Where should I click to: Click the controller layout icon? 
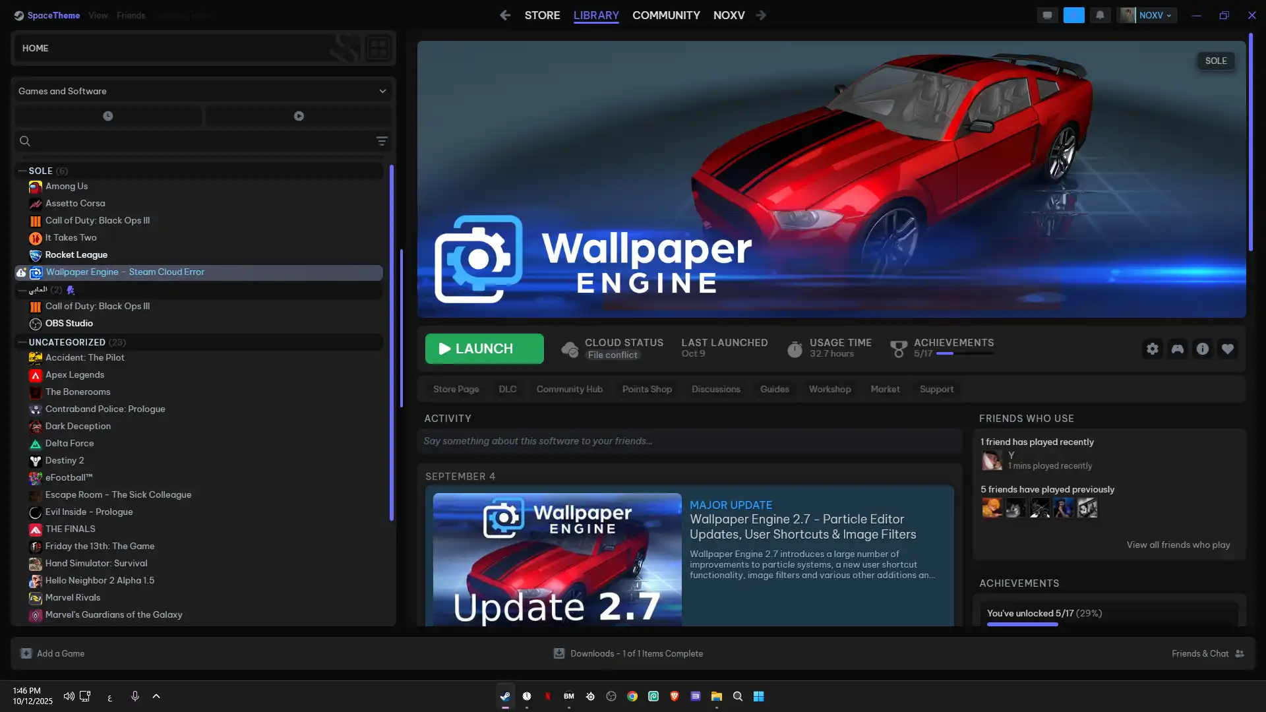point(1177,349)
